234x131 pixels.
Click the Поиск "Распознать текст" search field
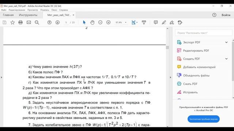[x=204, y=33]
